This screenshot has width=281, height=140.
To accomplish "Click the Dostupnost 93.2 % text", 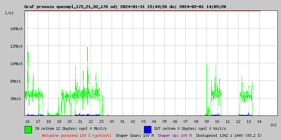I will click(229, 135).
